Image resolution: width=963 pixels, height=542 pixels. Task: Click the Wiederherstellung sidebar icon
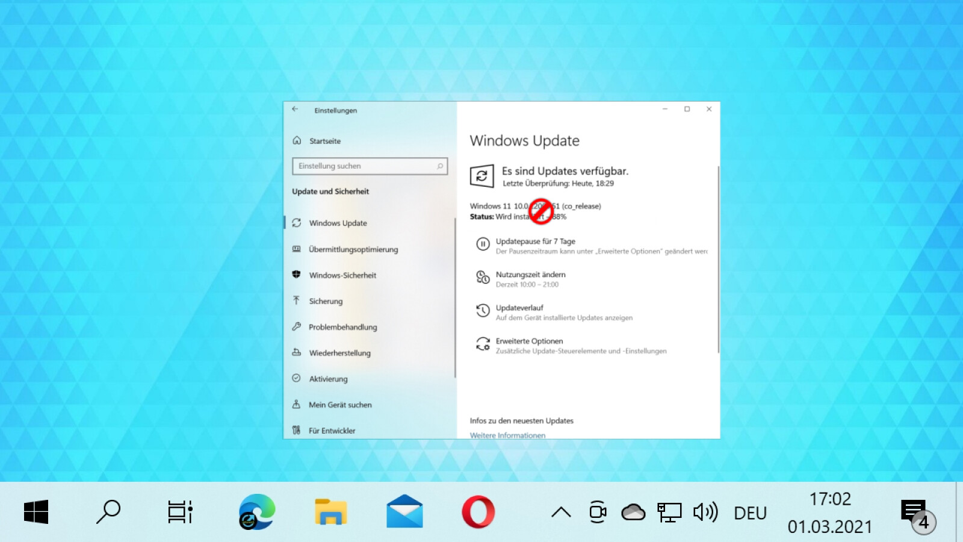click(296, 352)
